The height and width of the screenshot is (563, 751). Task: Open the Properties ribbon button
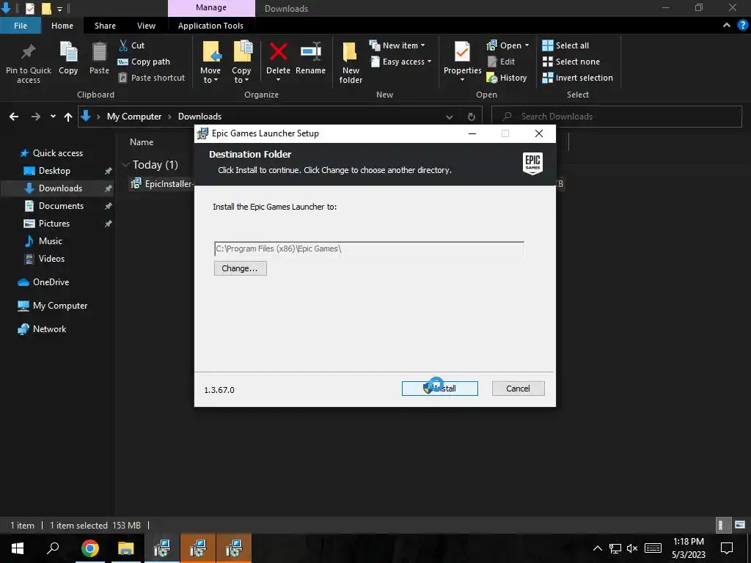[x=462, y=62]
